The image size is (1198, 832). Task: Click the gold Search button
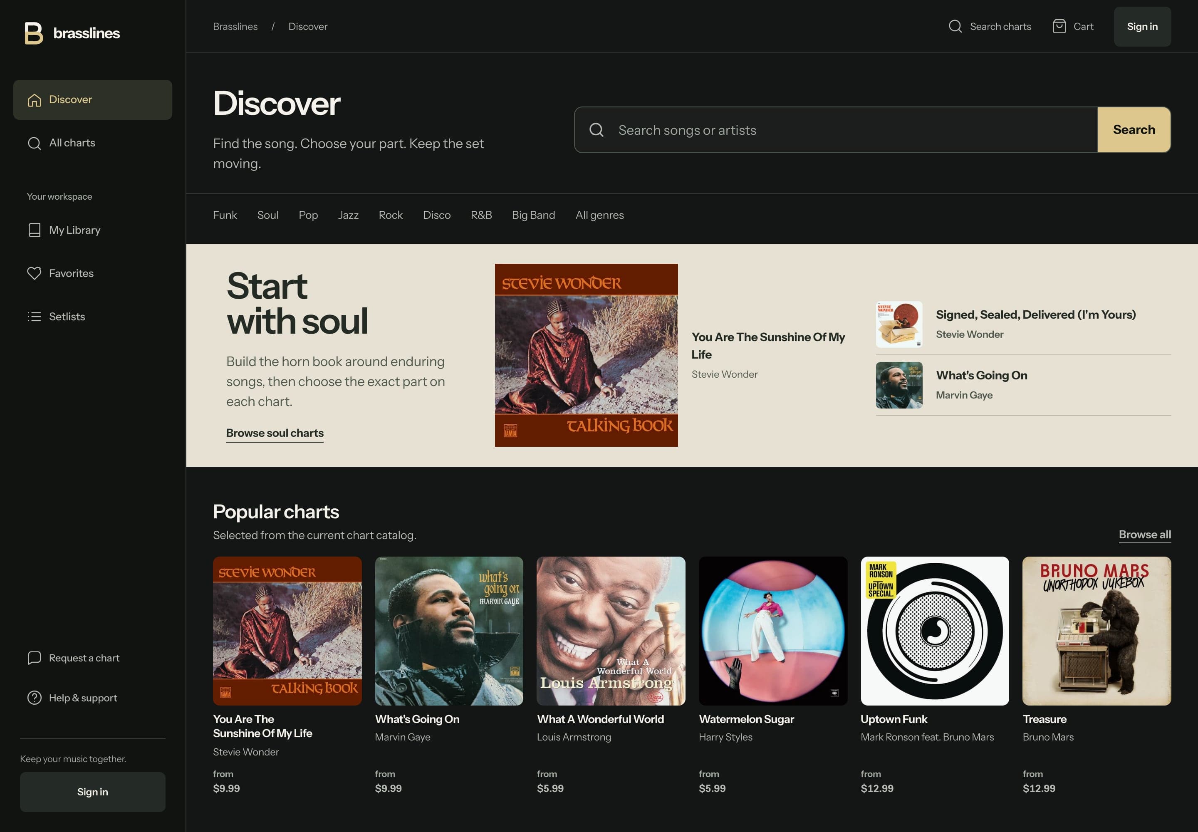pyautogui.click(x=1134, y=130)
